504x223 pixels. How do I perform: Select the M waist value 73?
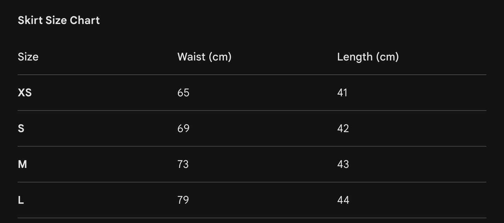coord(183,164)
